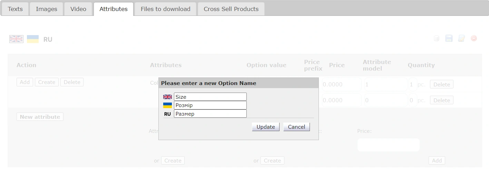Choose the RU language above the table
This screenshot has height=169, width=489.
tap(48, 40)
